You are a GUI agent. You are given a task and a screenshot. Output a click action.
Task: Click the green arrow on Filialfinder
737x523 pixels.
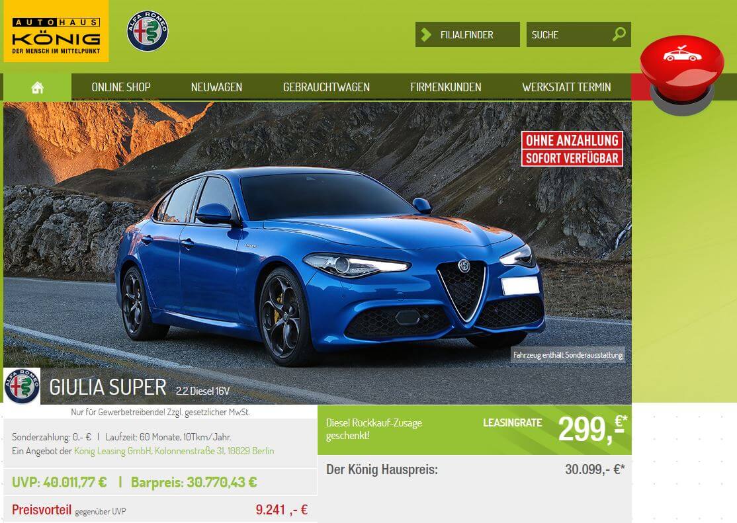tap(426, 35)
